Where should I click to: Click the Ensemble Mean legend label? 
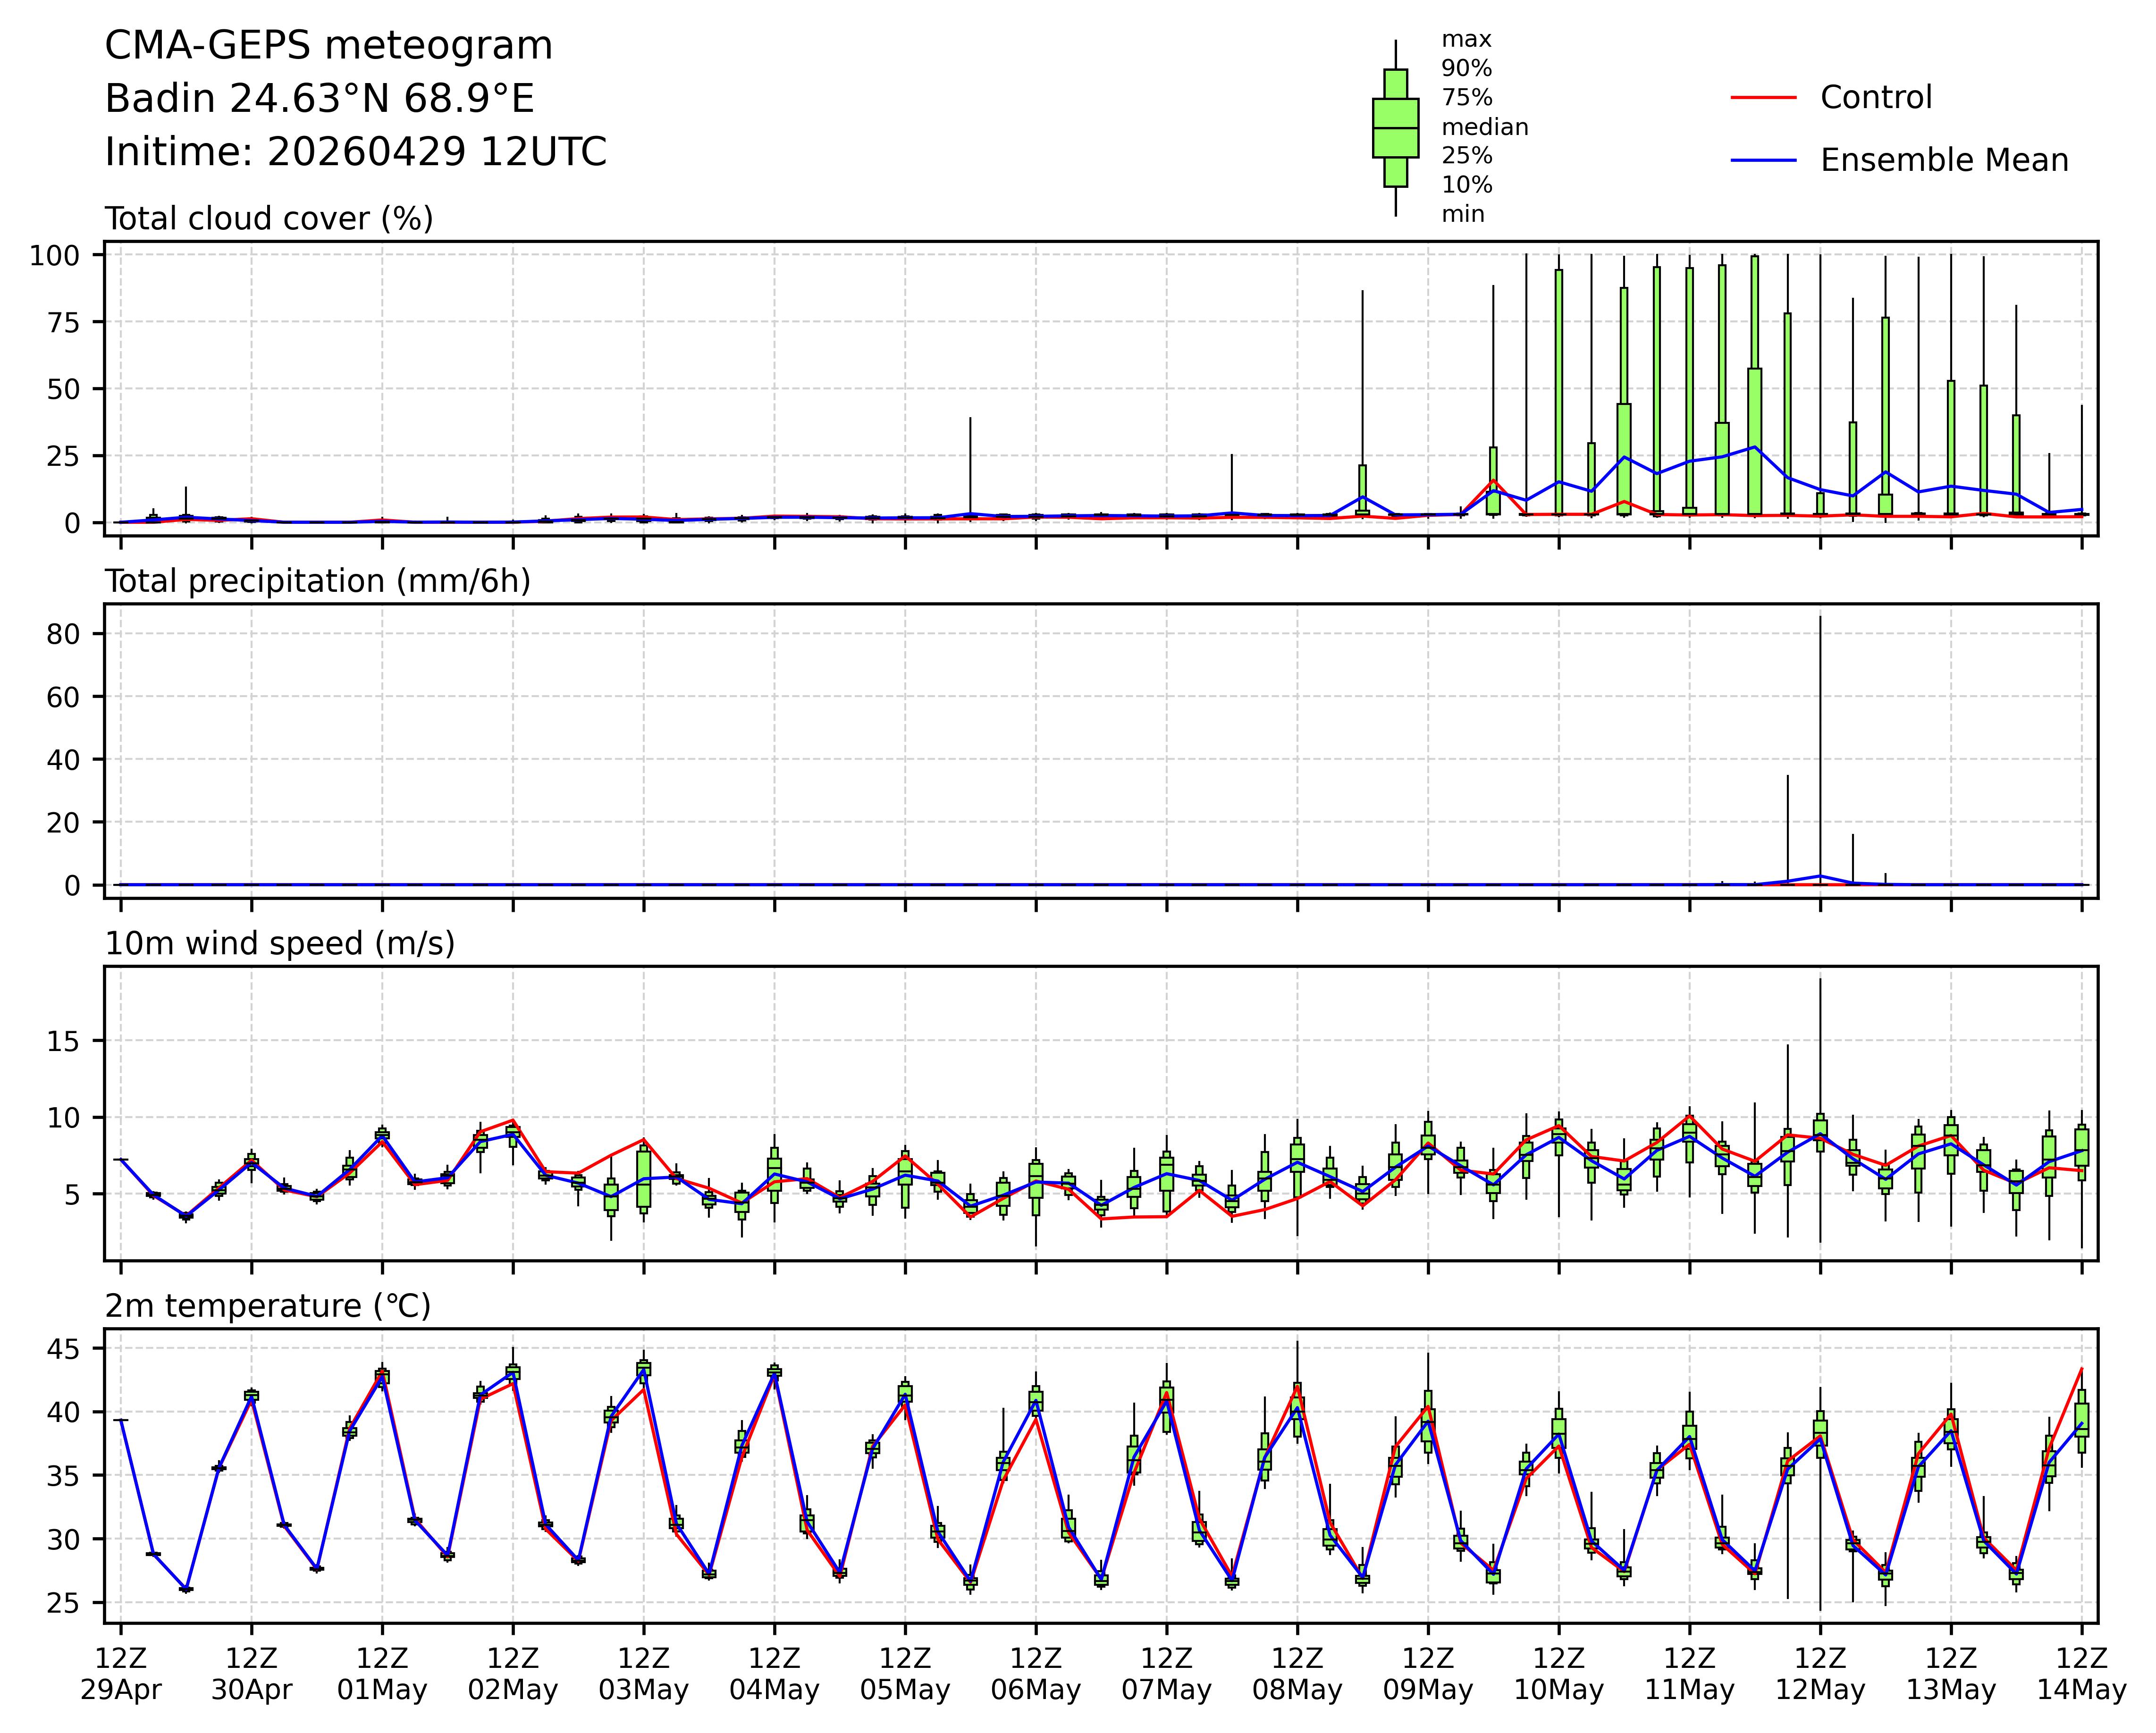click(x=1944, y=161)
